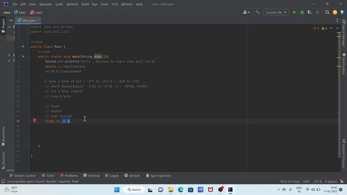Open Services tool window
The height and width of the screenshot is (195, 347).
tap(132, 175)
